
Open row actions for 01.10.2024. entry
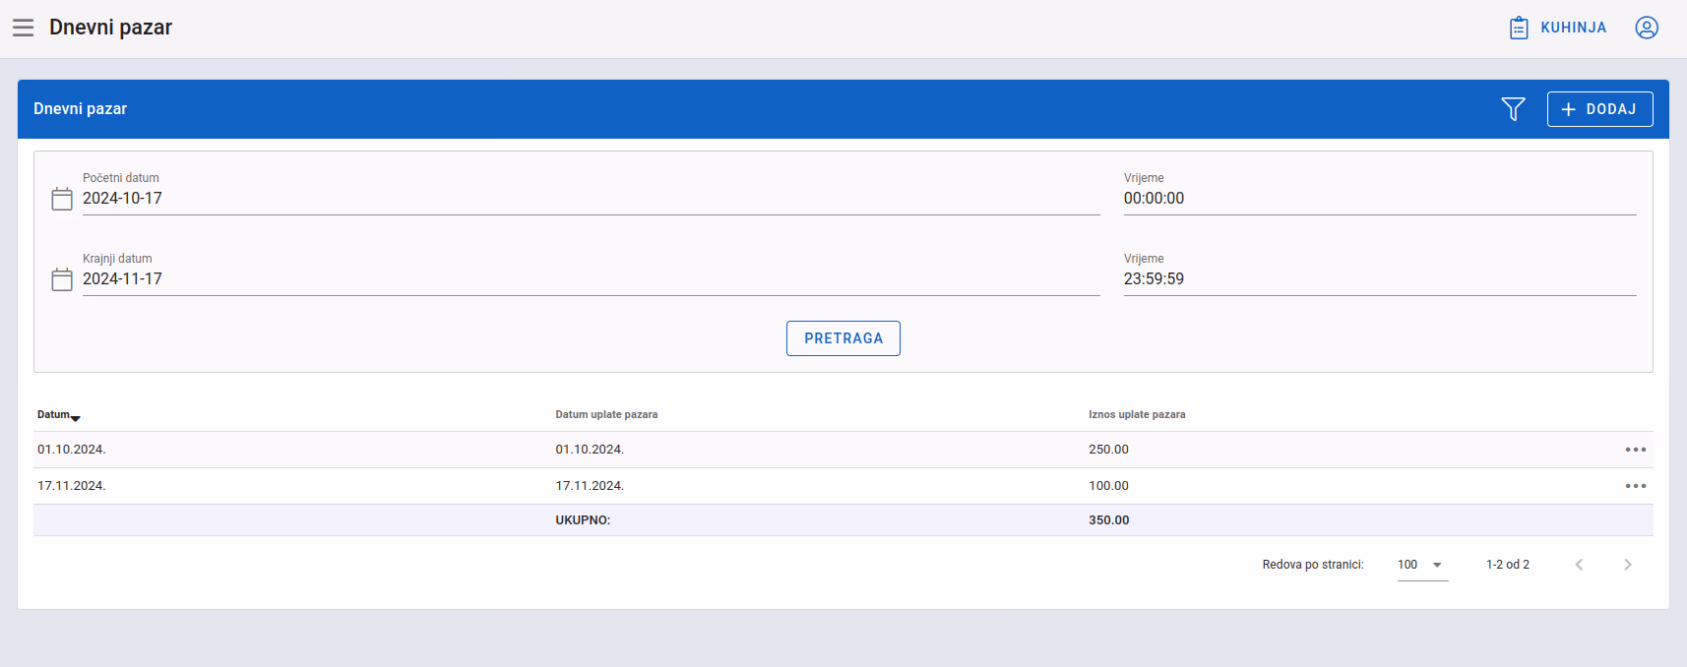1635,450
